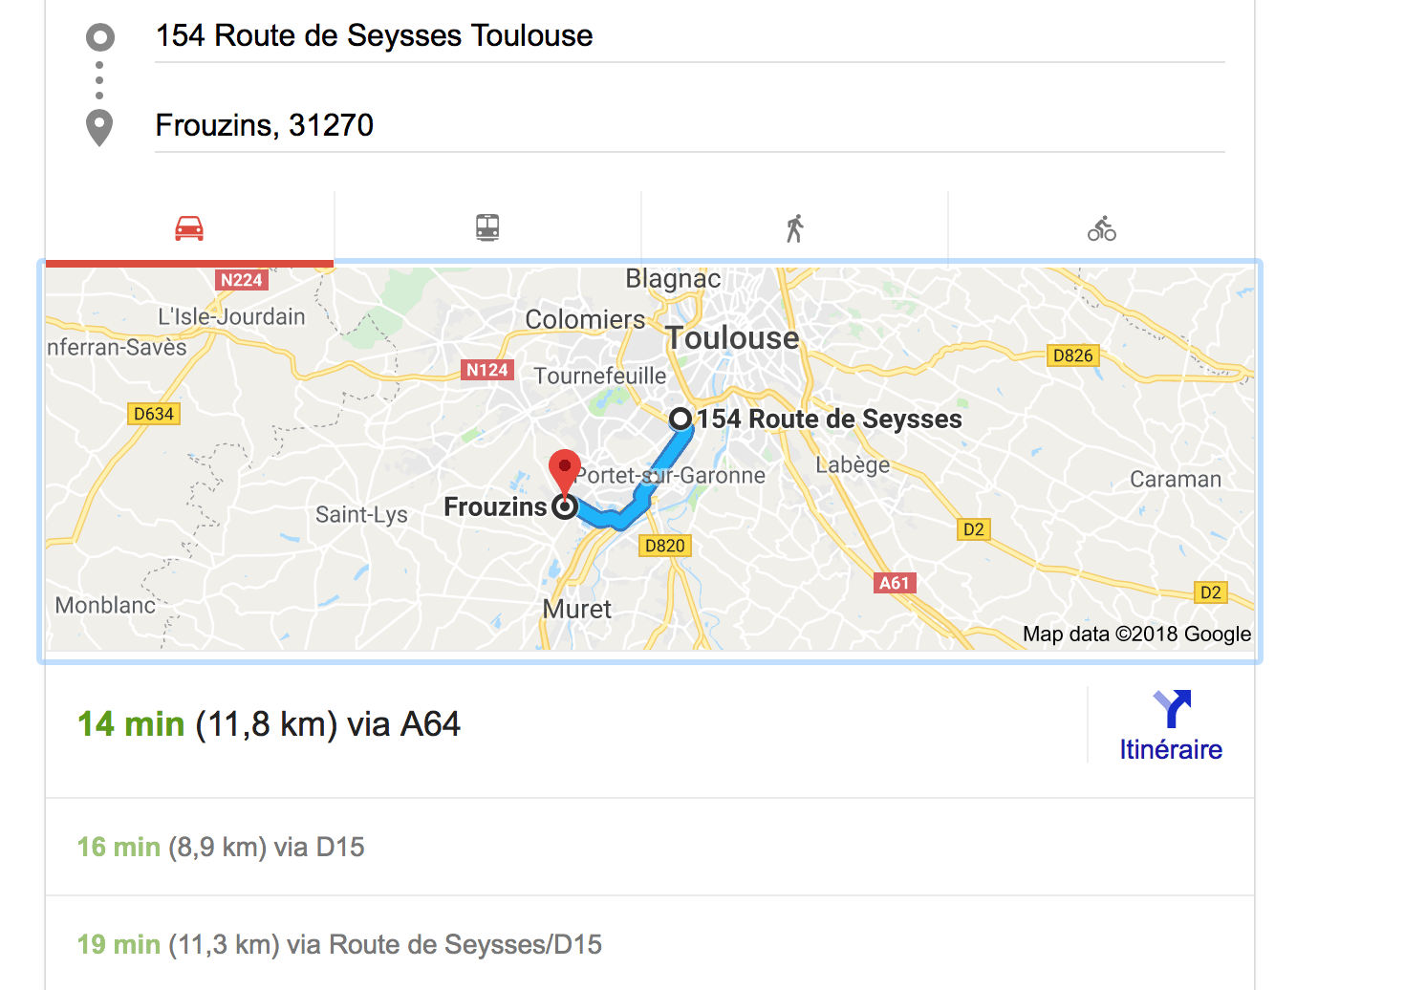The image size is (1426, 990).
Task: Edit the 154 Route de Seysses Toulouse field
Action: 690,36
